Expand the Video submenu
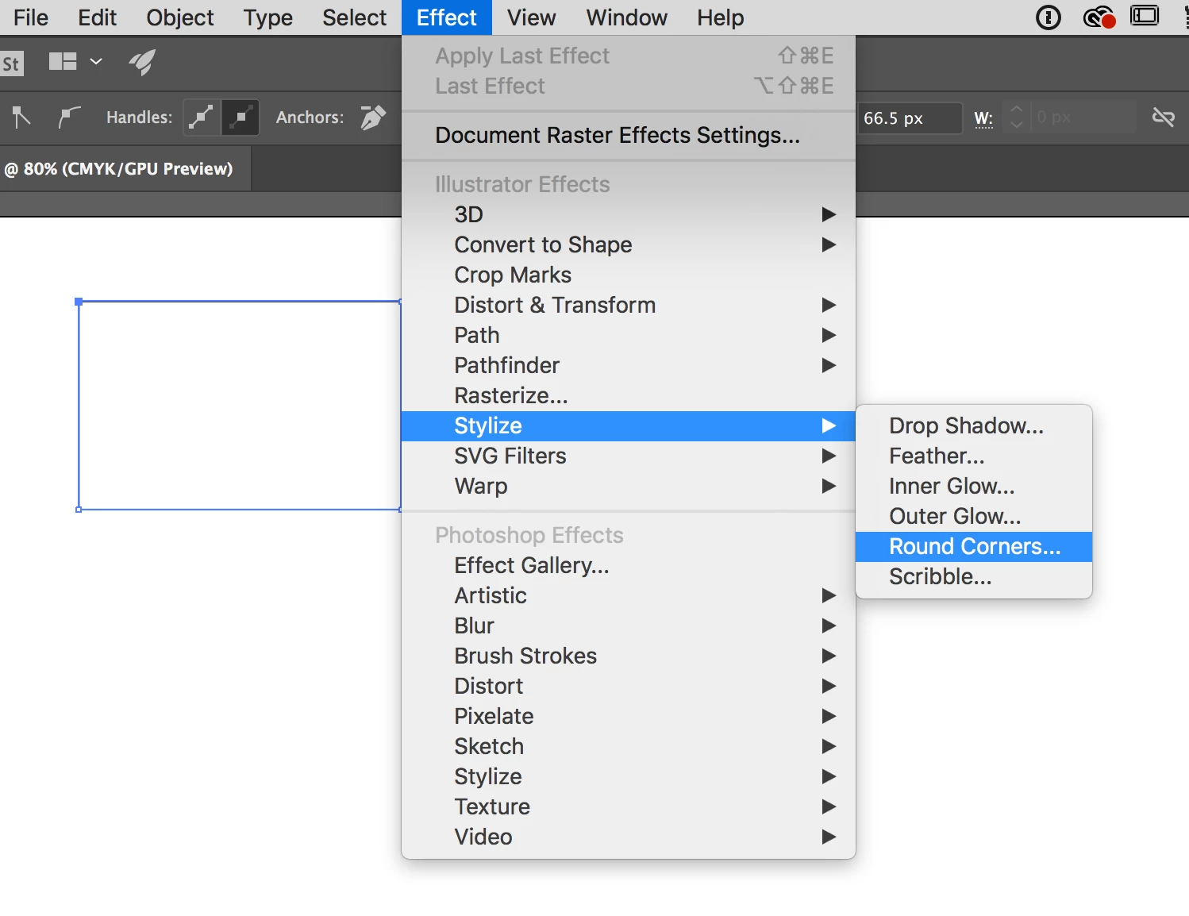 click(x=629, y=837)
